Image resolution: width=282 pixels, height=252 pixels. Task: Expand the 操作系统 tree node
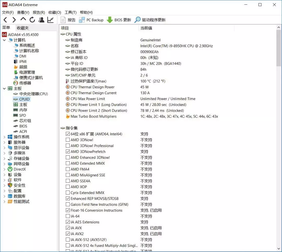coord(4,137)
